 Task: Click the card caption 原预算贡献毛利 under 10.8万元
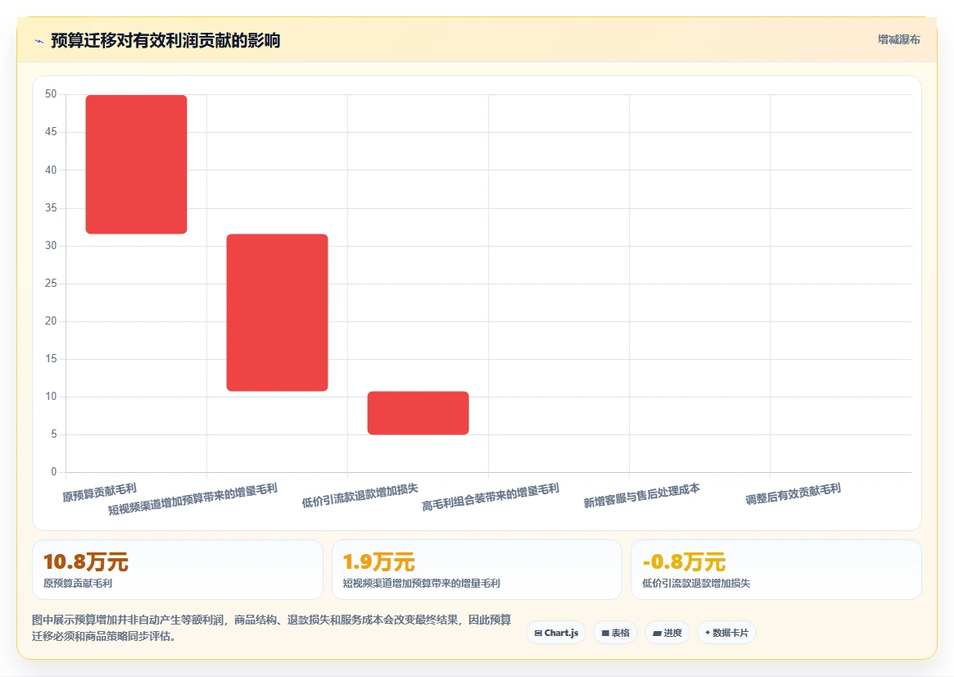[78, 584]
